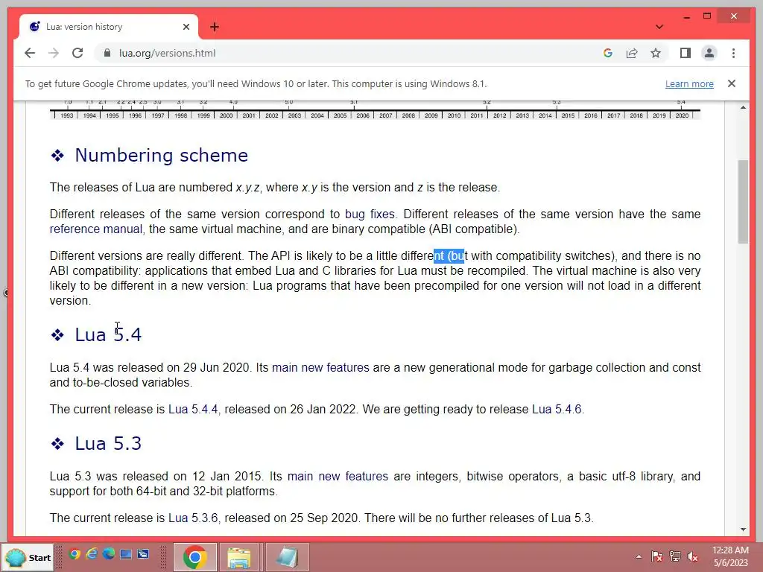
Task: Click the Numbering scheme heading
Action: point(161,155)
